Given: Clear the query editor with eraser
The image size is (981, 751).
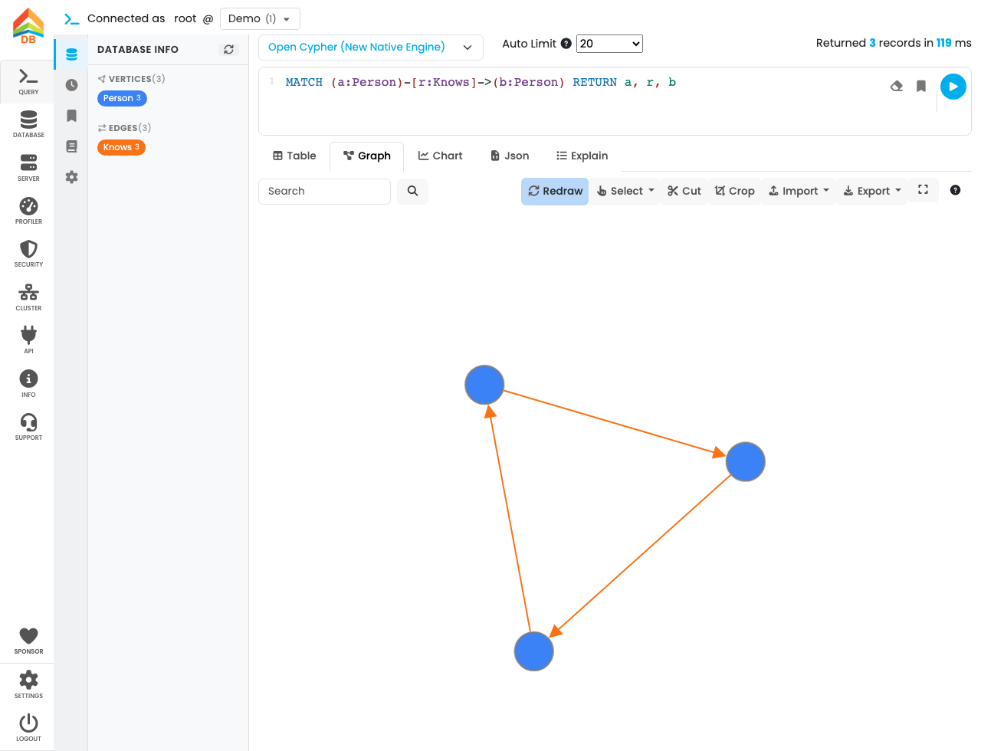Looking at the screenshot, I should [897, 86].
